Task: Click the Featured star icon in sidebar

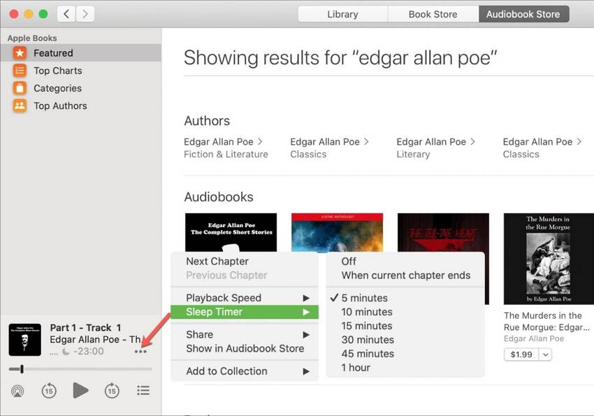Action: point(20,53)
